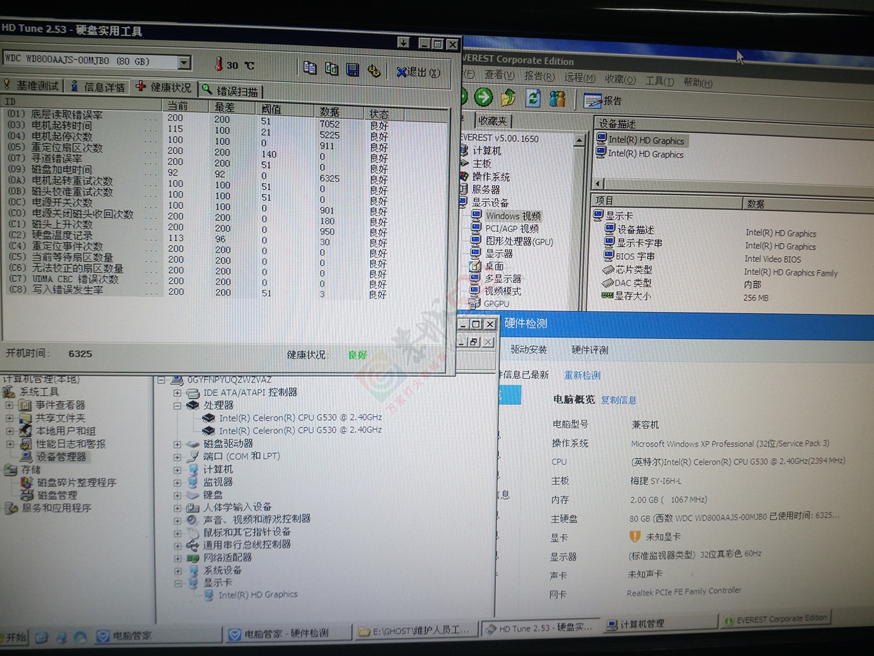Image resolution: width=874 pixels, height=656 pixels.
Task: Click the 桌面 desktop icon in EVEREST tree
Action: (475, 266)
